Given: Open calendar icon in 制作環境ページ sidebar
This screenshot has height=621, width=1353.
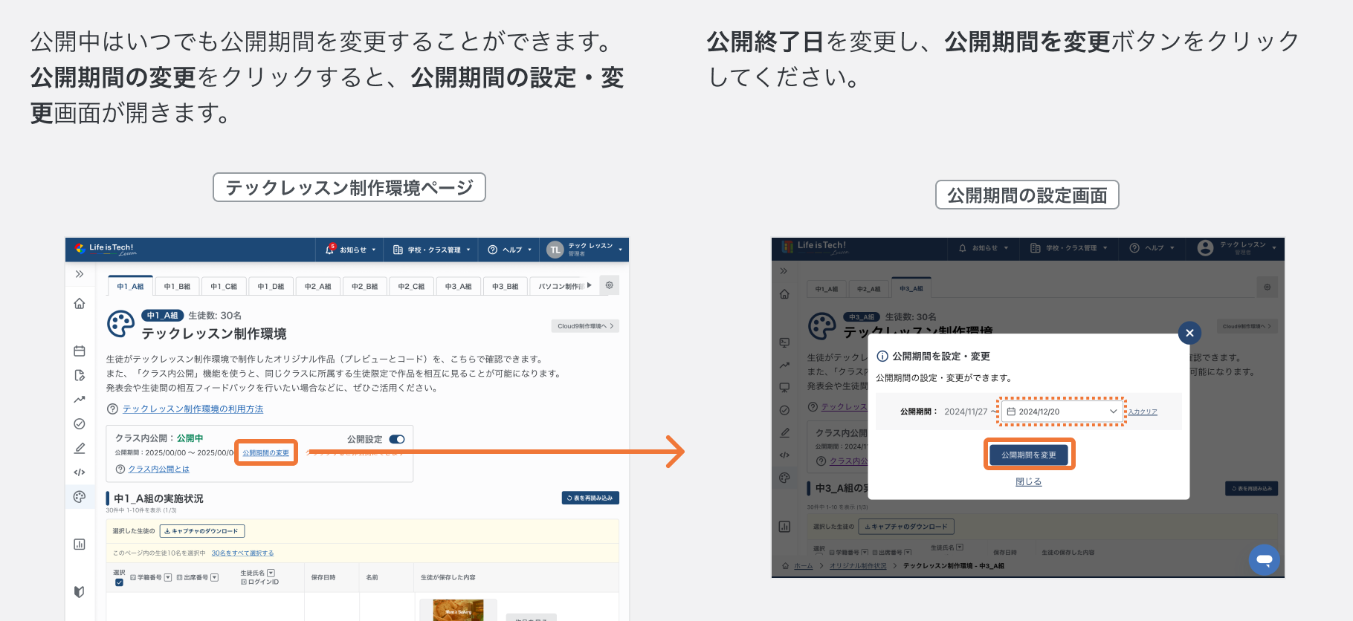Looking at the screenshot, I should [80, 351].
